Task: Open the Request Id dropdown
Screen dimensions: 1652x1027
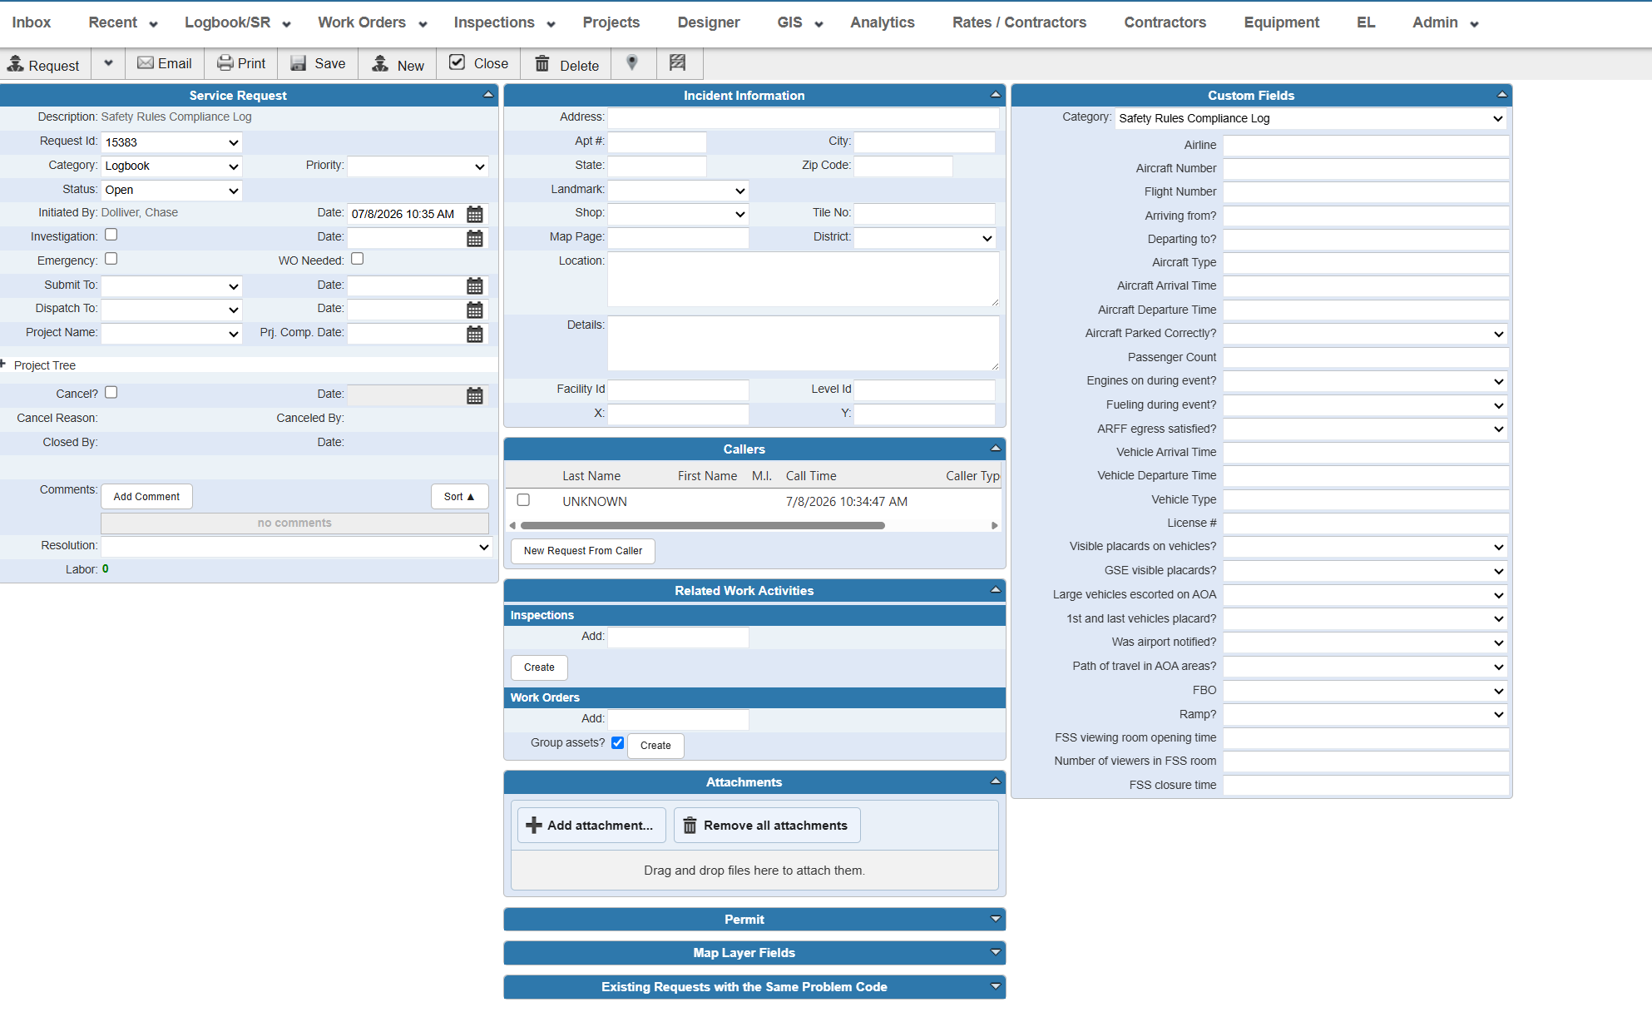Action: (x=171, y=142)
